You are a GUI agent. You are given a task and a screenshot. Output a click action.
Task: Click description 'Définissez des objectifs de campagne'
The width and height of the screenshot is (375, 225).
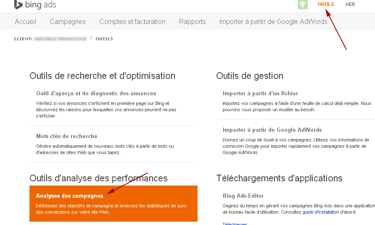click(111, 209)
